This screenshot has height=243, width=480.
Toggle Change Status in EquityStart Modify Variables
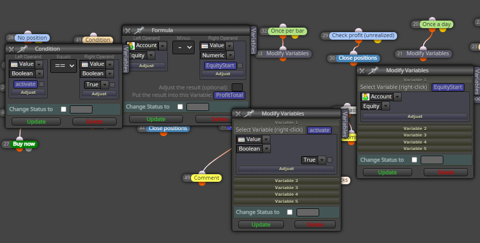tap(414, 160)
